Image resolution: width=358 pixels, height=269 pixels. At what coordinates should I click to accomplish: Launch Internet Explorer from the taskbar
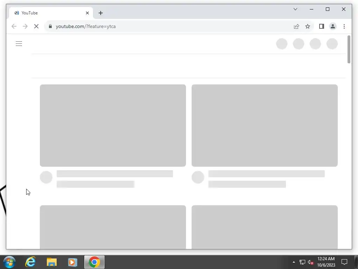coord(30,262)
